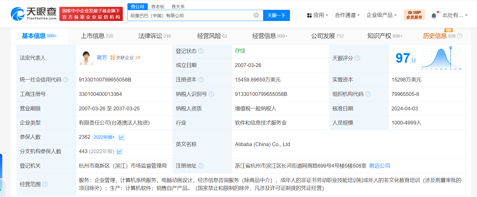477x197 pixels.
Task: Click the help icon beside 经营范围
Action: pyautogui.click(x=45, y=184)
